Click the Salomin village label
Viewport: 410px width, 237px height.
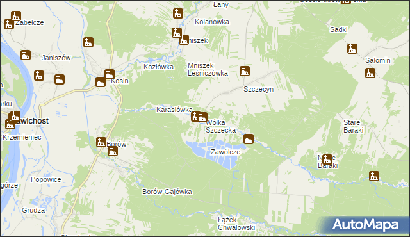click(x=377, y=60)
